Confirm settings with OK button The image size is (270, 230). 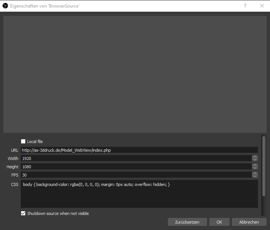click(x=219, y=222)
